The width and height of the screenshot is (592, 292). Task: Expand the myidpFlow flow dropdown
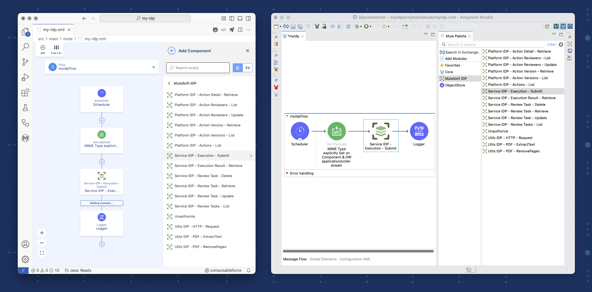(x=153, y=67)
